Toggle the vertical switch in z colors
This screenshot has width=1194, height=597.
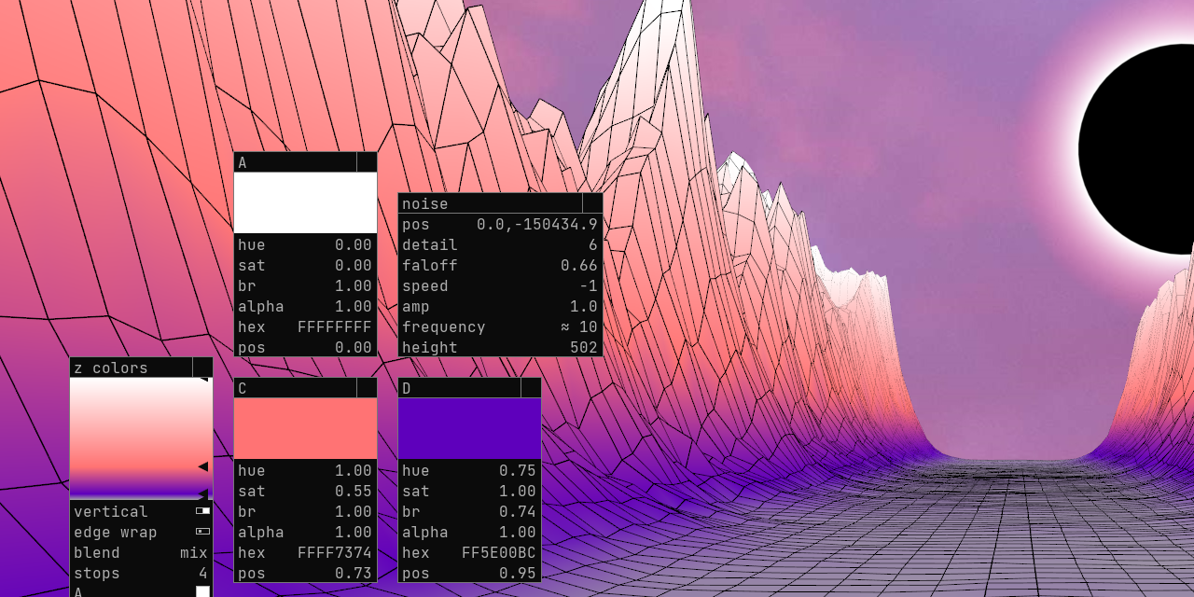[202, 511]
